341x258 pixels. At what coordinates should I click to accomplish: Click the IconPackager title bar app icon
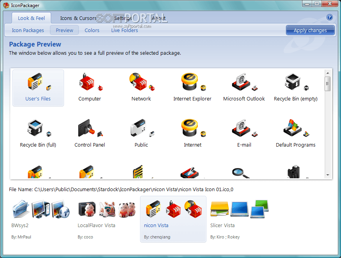click(6, 5)
